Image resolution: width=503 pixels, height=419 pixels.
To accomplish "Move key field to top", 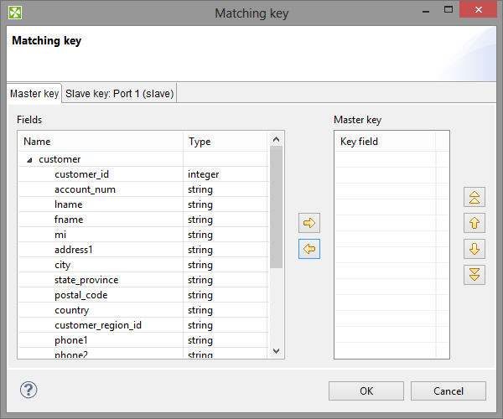I will tap(474, 198).
